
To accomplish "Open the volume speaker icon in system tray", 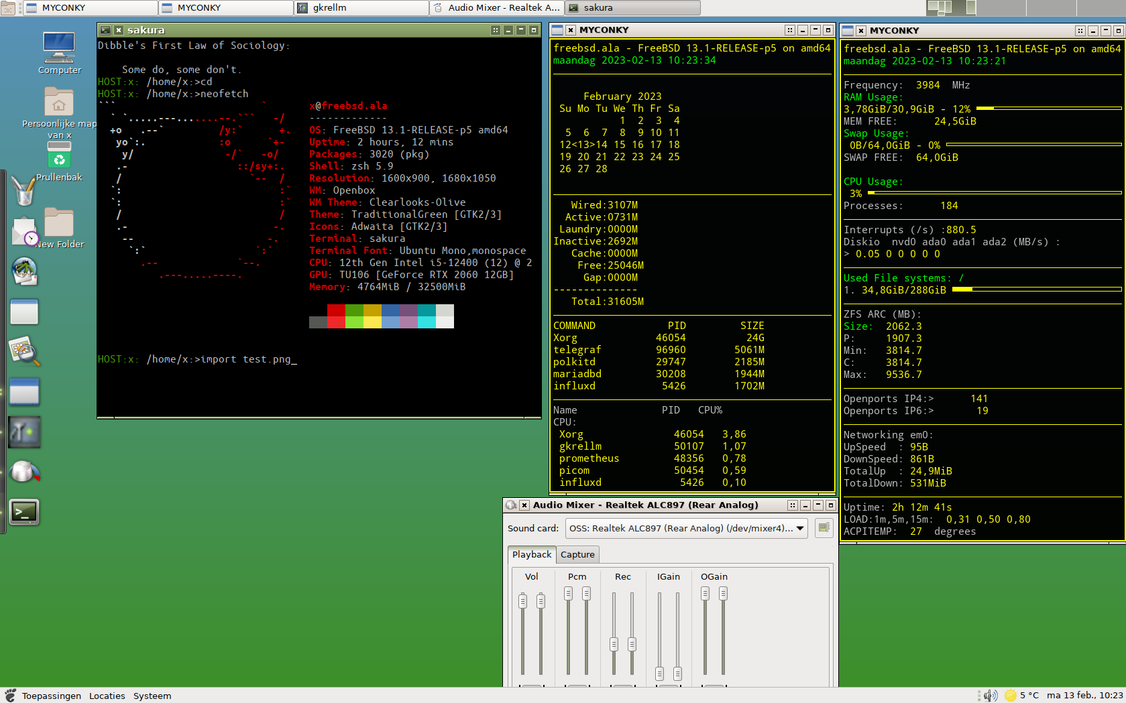I will click(991, 696).
